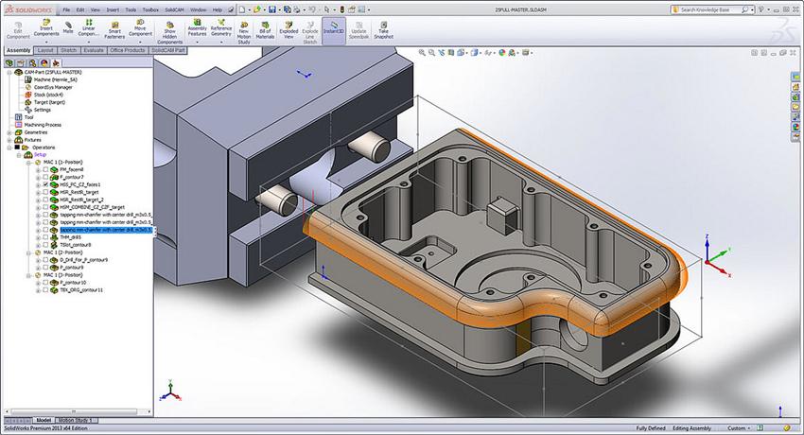Select Target (target) tree item
804x435 pixels.
(x=49, y=102)
